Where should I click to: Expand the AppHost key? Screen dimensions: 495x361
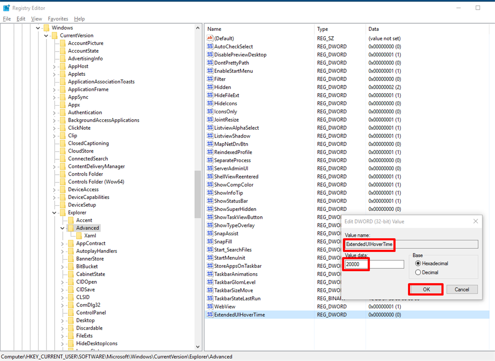[x=54, y=67]
